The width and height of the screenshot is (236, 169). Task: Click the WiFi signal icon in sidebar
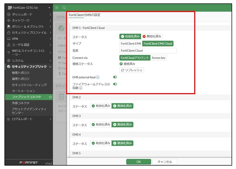click(9, 53)
